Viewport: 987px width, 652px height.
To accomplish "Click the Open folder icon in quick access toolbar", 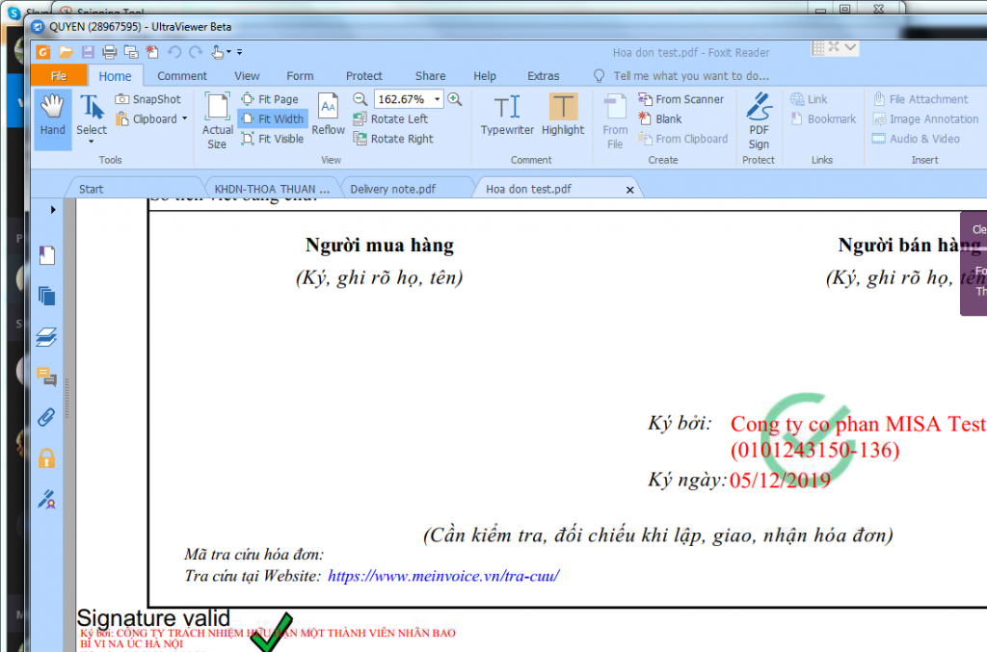I will tap(66, 52).
